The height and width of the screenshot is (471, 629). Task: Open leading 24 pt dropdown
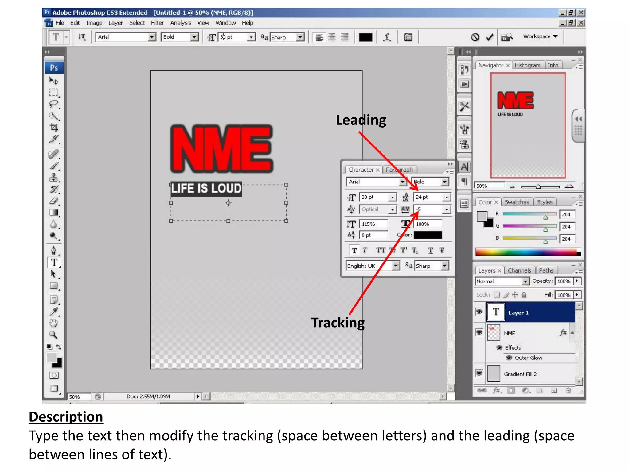(447, 197)
